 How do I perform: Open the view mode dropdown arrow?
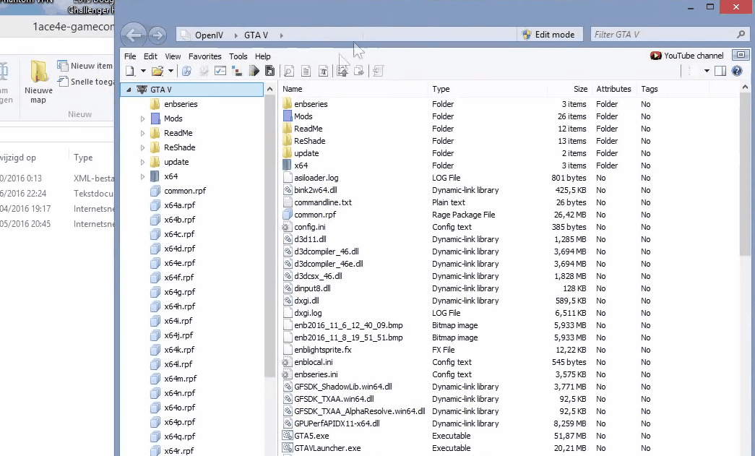(707, 71)
